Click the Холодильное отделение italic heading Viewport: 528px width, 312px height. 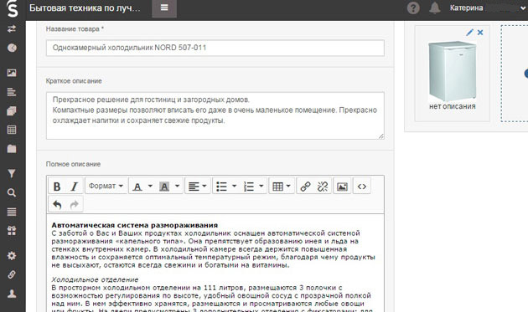95,279
